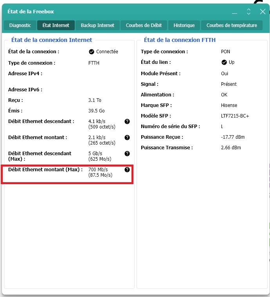Click the 2.66 dBm transmitted power value

click(231, 148)
